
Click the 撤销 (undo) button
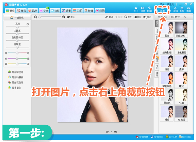(x=110, y=17)
